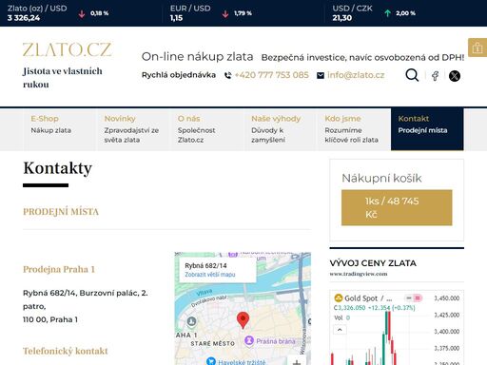Open the O nás menu item

[x=206, y=128]
